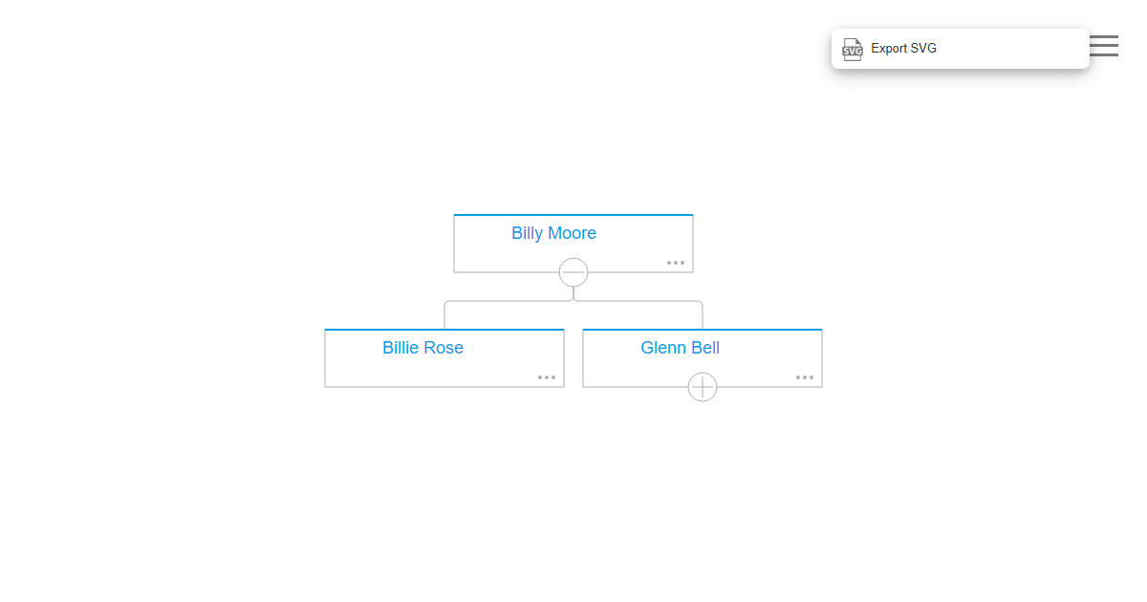
Task: Click blue top border of Billie Rose card
Action: pyautogui.click(x=444, y=330)
